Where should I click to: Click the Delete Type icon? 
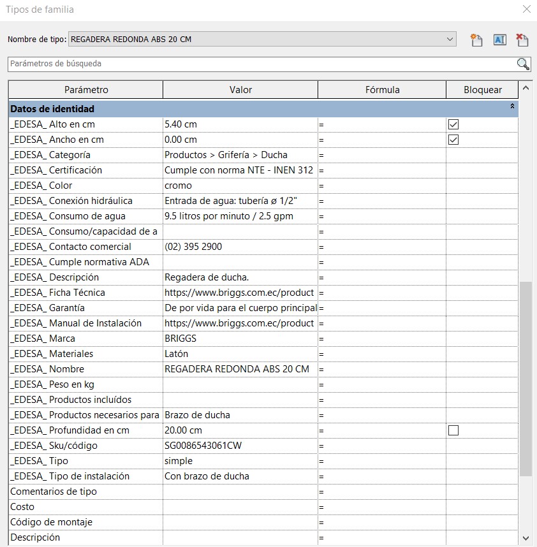(522, 40)
